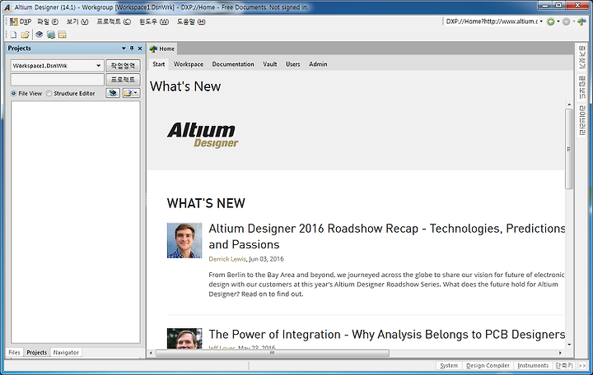Click the >> status bar expander
Image resolution: width=593 pixels, height=375 pixels.
pyautogui.click(x=582, y=366)
